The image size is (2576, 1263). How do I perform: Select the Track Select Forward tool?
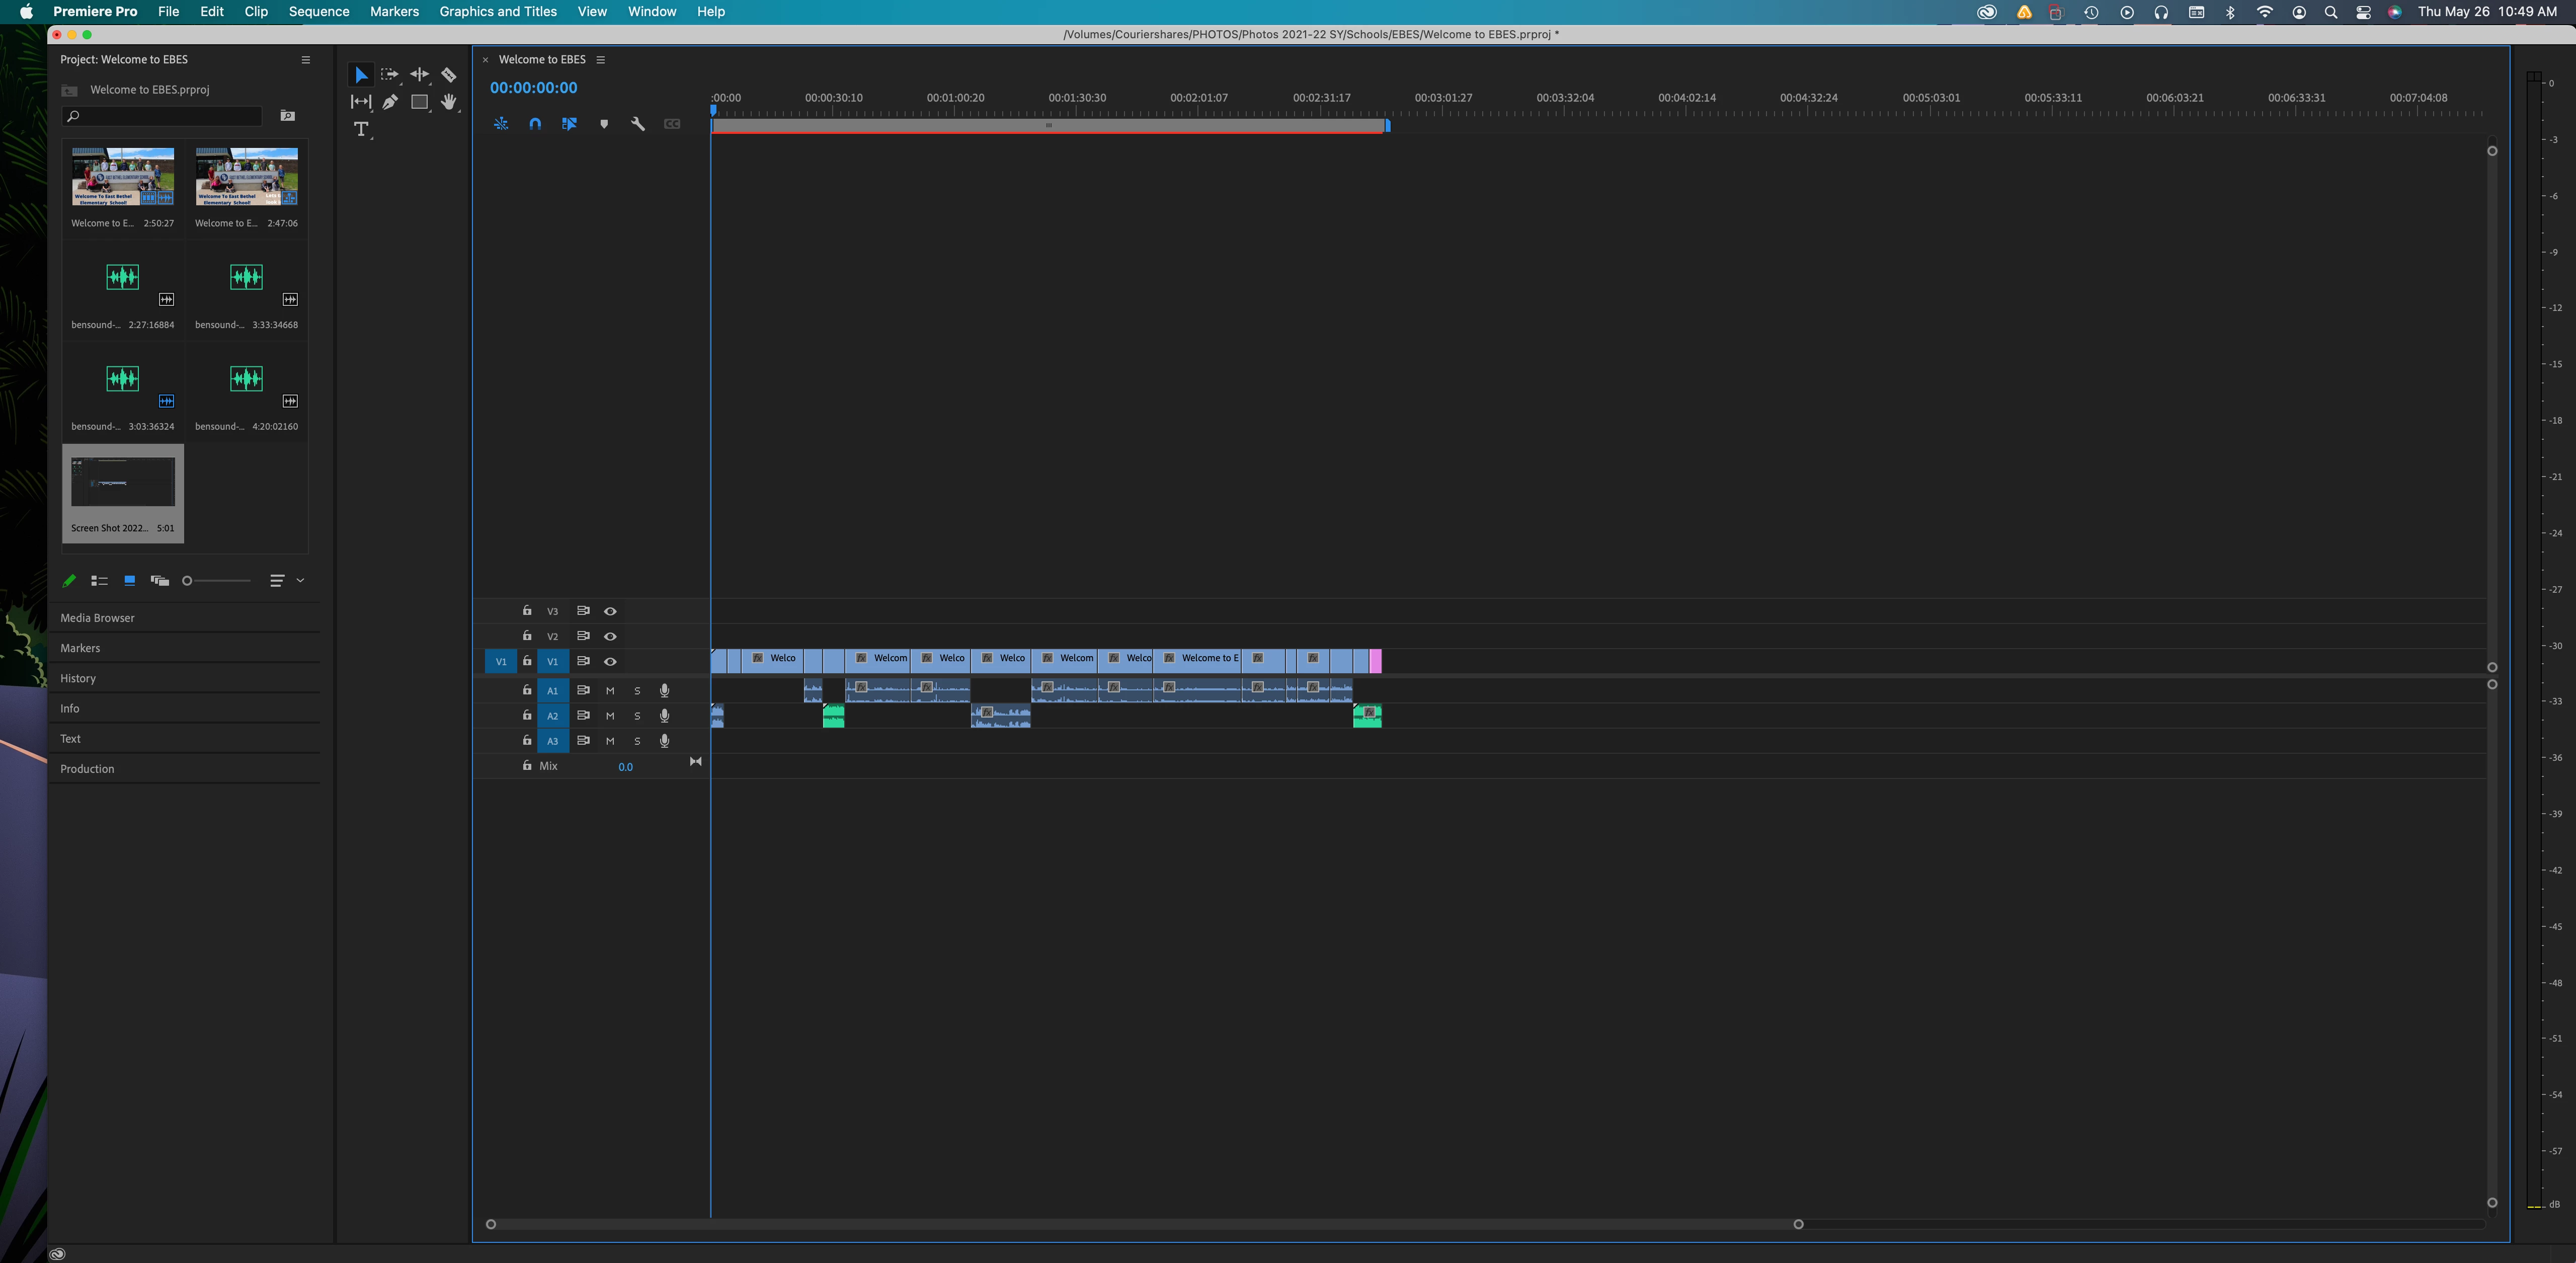(390, 75)
